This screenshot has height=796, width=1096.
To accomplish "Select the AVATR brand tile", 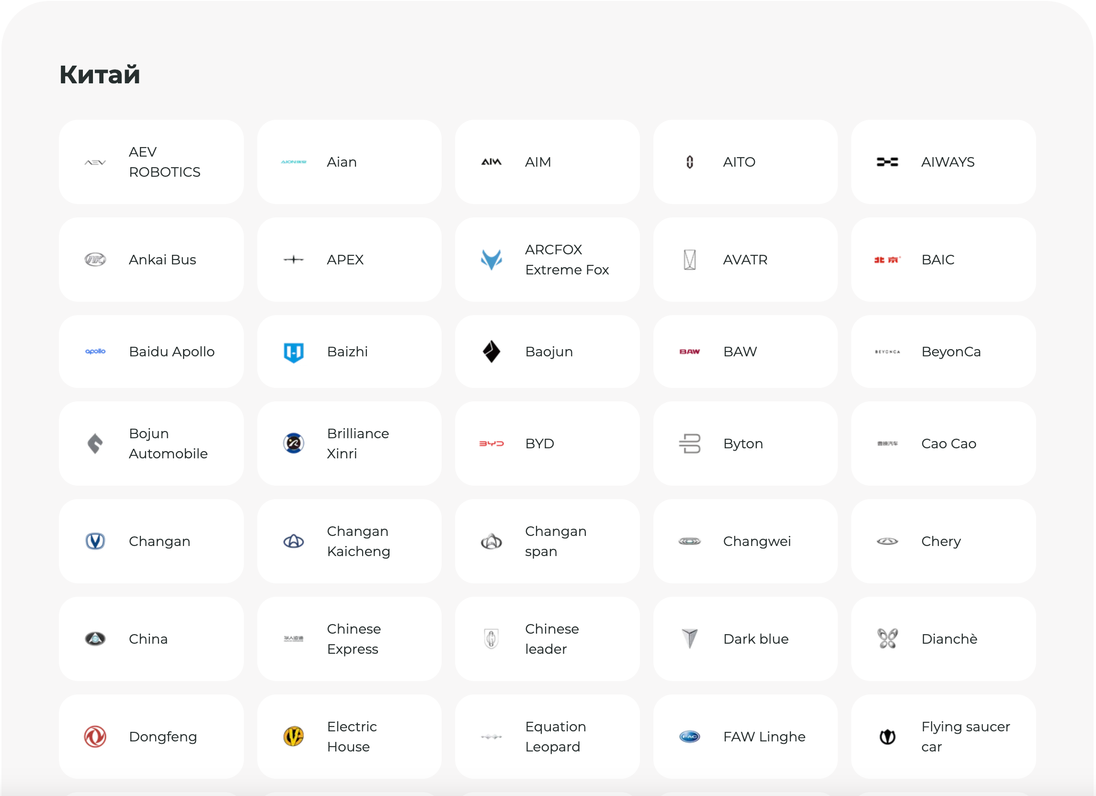I will pyautogui.click(x=745, y=260).
